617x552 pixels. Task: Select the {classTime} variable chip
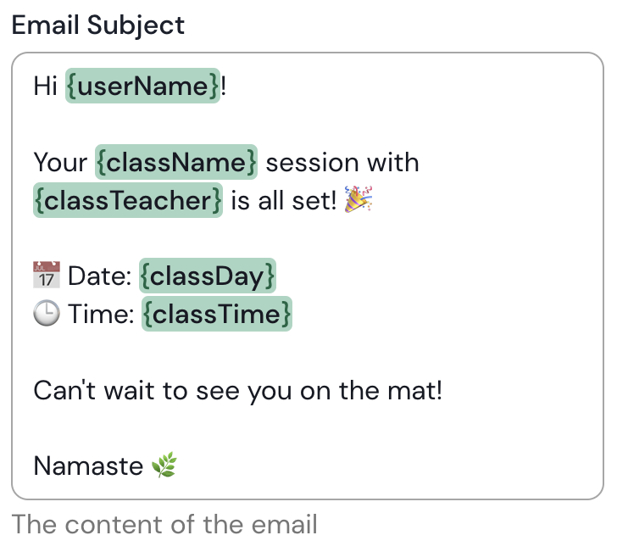(217, 315)
